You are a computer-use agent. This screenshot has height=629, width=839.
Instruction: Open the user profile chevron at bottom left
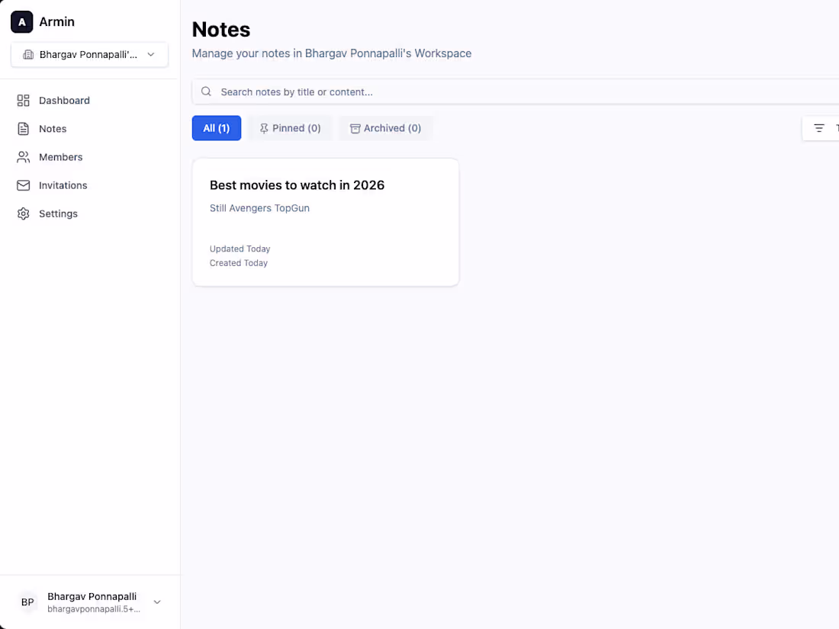(157, 602)
